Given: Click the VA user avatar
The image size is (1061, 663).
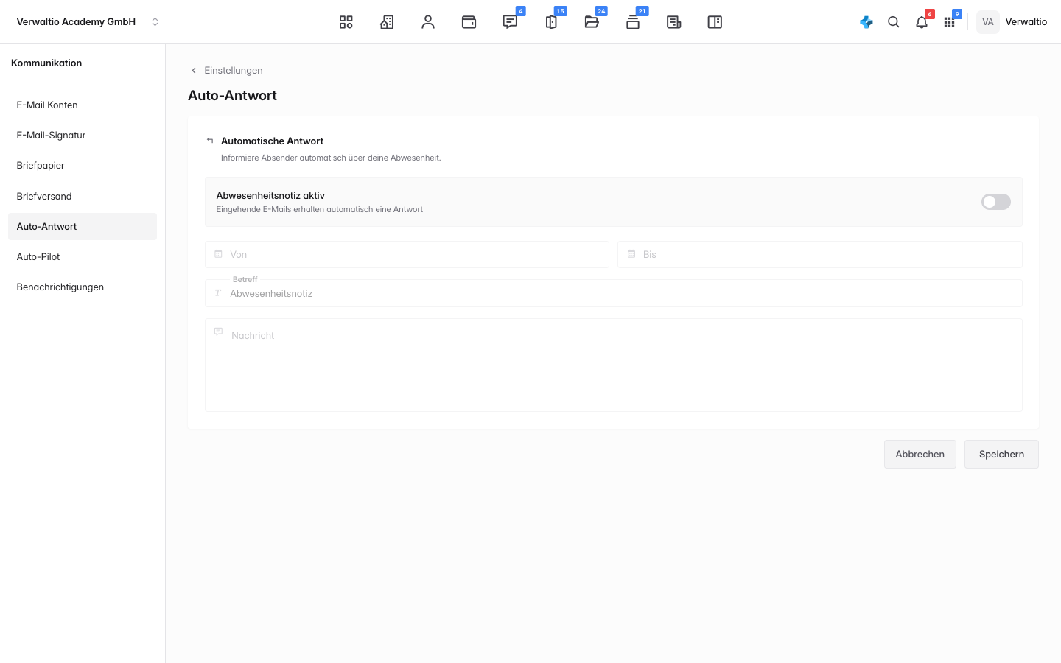Looking at the screenshot, I should coord(988,22).
